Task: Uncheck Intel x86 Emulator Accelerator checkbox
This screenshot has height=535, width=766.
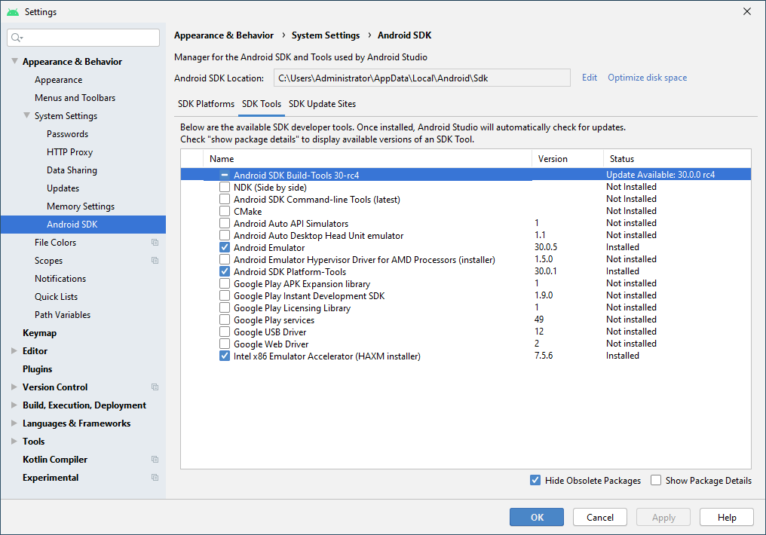Action: (x=225, y=356)
